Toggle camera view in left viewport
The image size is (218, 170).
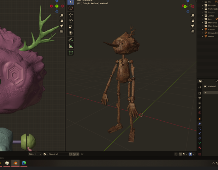tap(62, 26)
